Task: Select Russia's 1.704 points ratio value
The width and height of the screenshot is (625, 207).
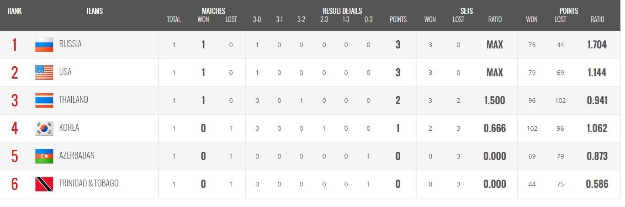Action: 597,45
